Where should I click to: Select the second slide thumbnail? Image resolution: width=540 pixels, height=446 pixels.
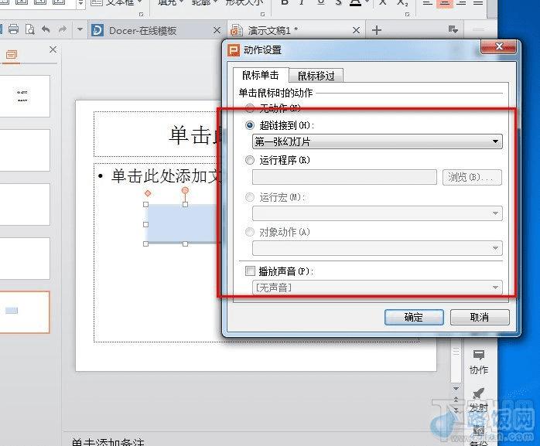pos(23,150)
